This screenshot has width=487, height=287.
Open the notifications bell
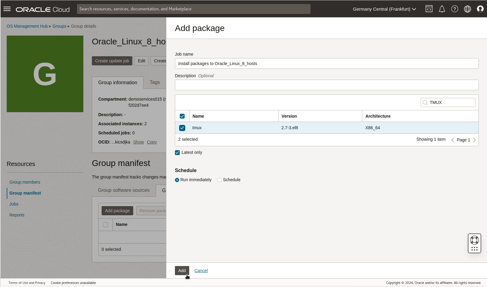click(442, 9)
